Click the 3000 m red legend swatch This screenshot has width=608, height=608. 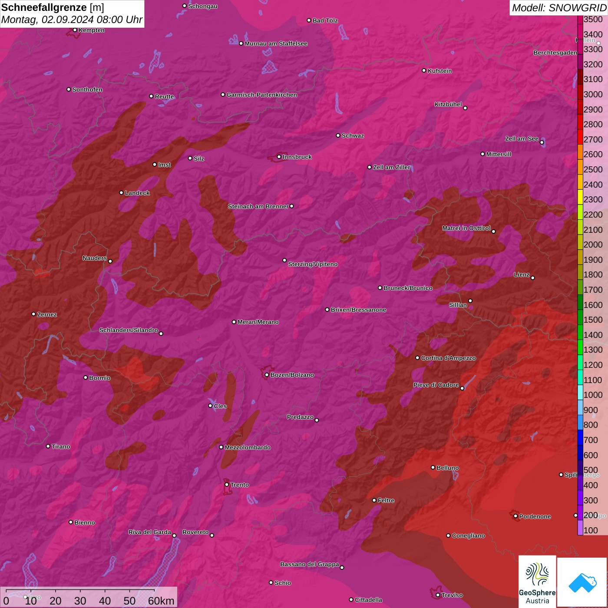click(580, 93)
